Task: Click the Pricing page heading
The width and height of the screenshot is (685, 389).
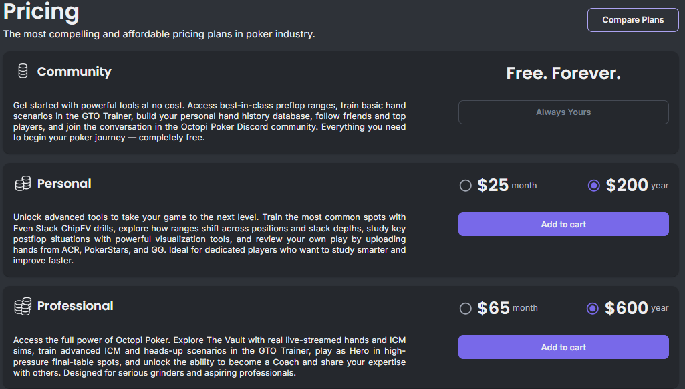Action: pyautogui.click(x=41, y=13)
